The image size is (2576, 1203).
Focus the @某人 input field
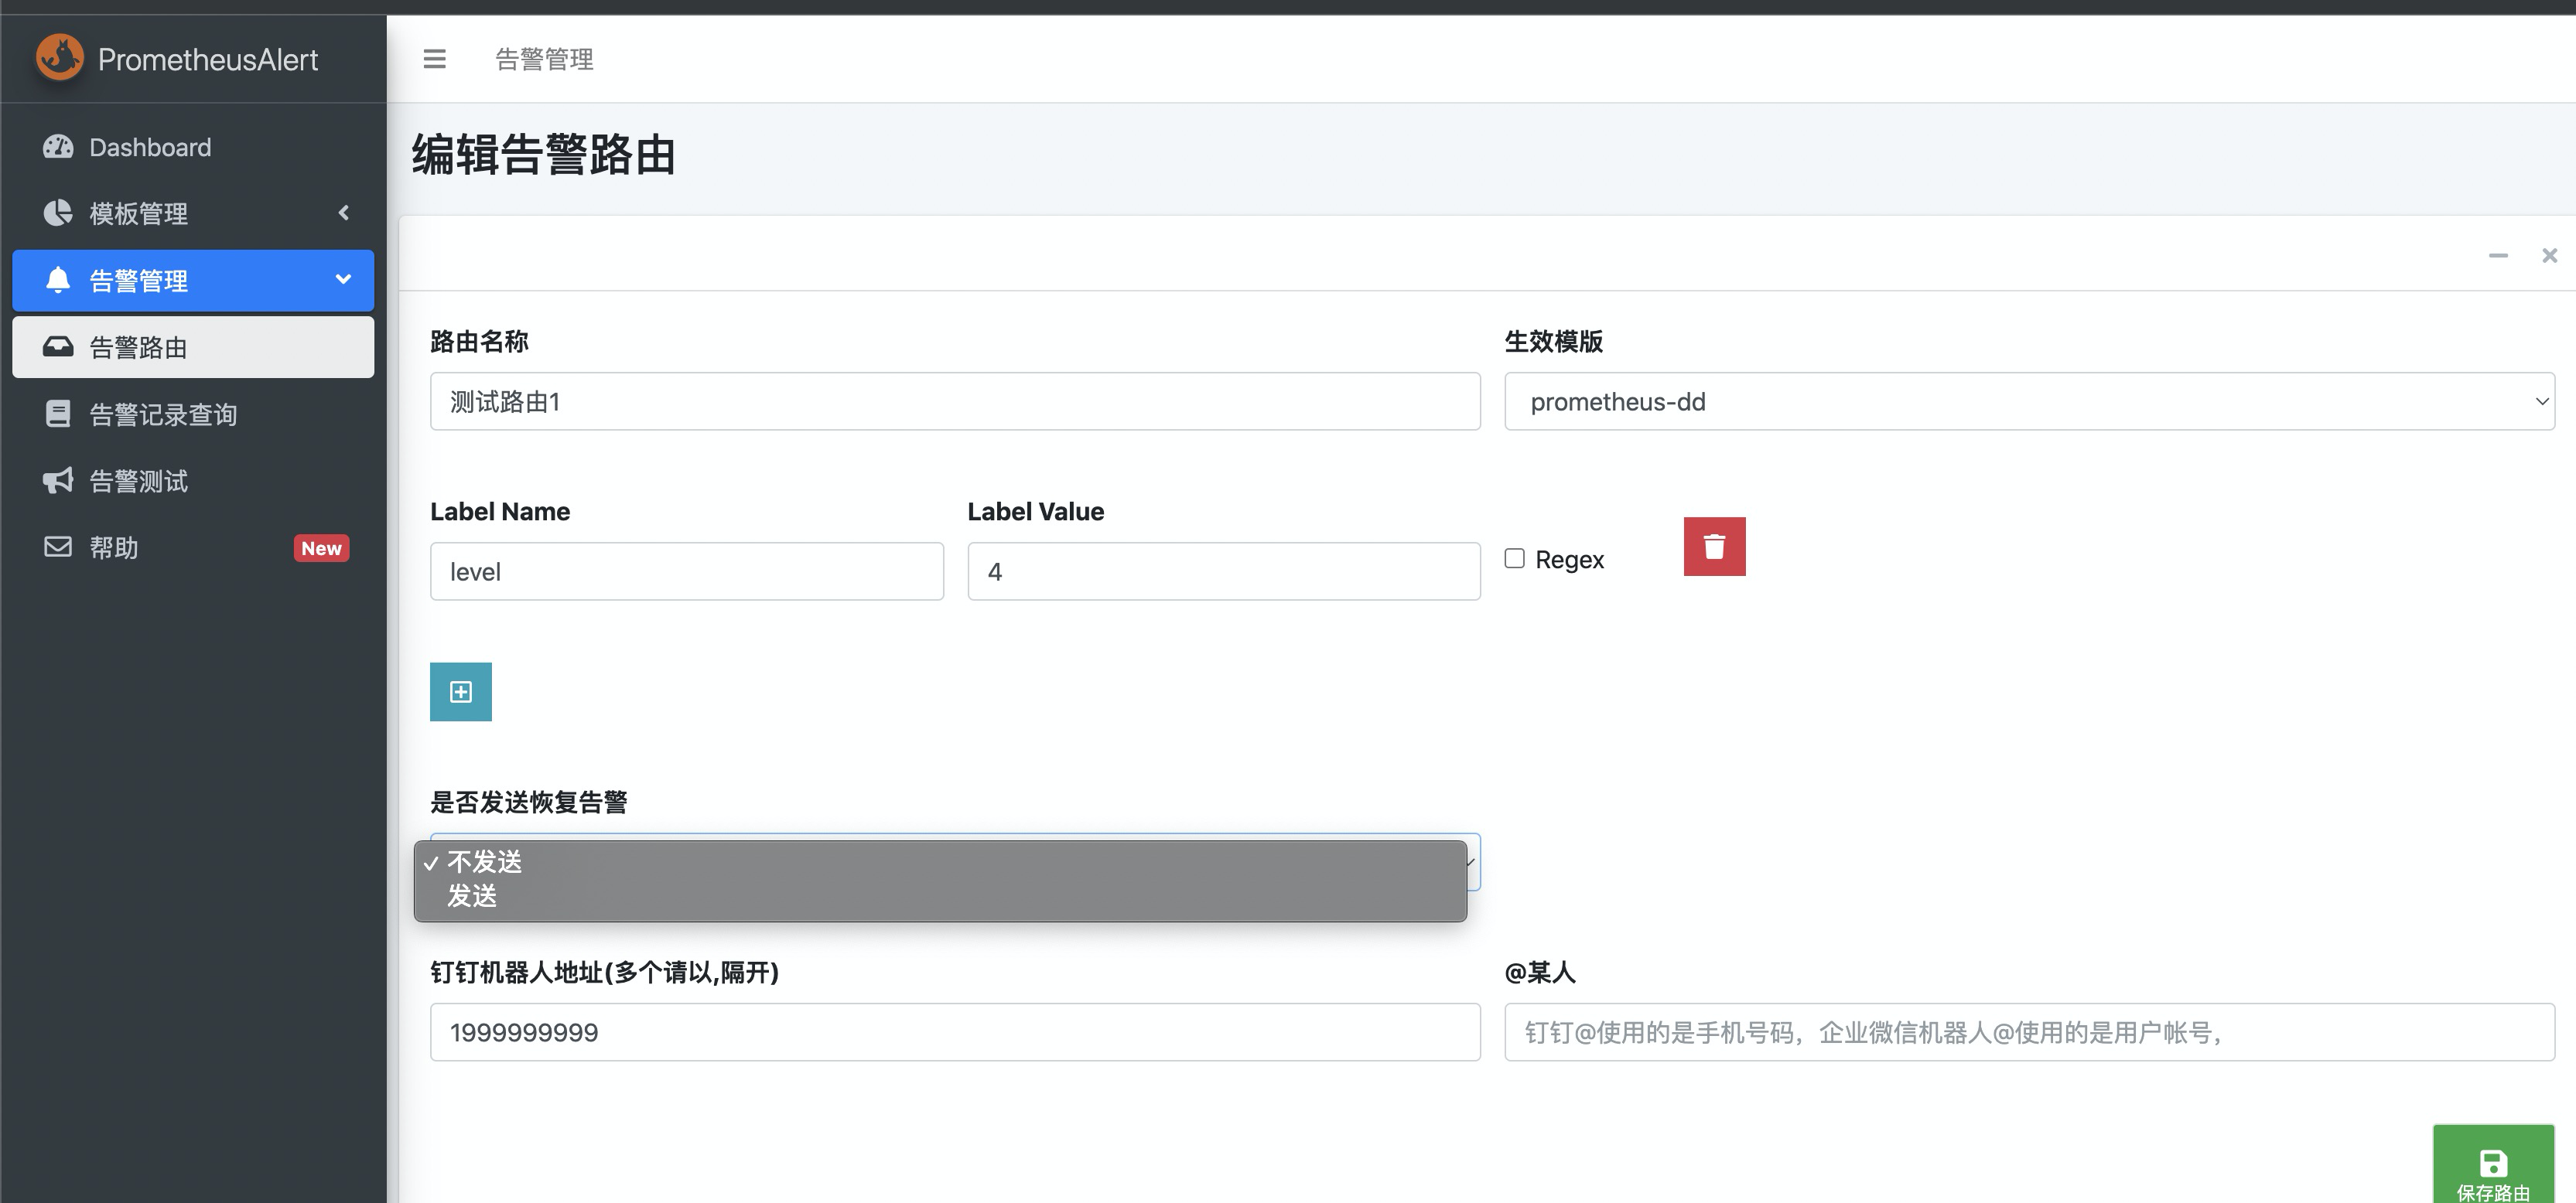pos(2028,1032)
